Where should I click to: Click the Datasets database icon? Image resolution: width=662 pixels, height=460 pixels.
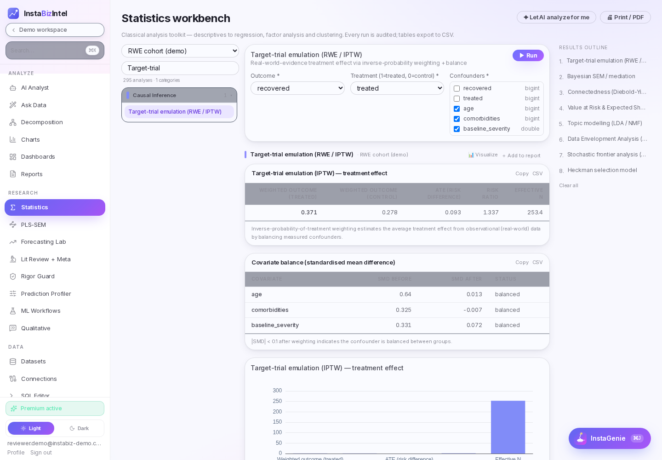(x=13, y=362)
